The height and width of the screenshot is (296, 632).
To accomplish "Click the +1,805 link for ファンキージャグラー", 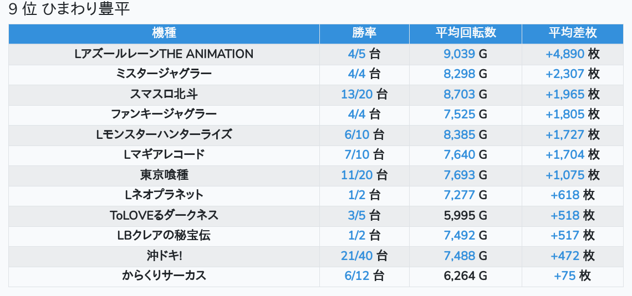I will click(565, 115).
